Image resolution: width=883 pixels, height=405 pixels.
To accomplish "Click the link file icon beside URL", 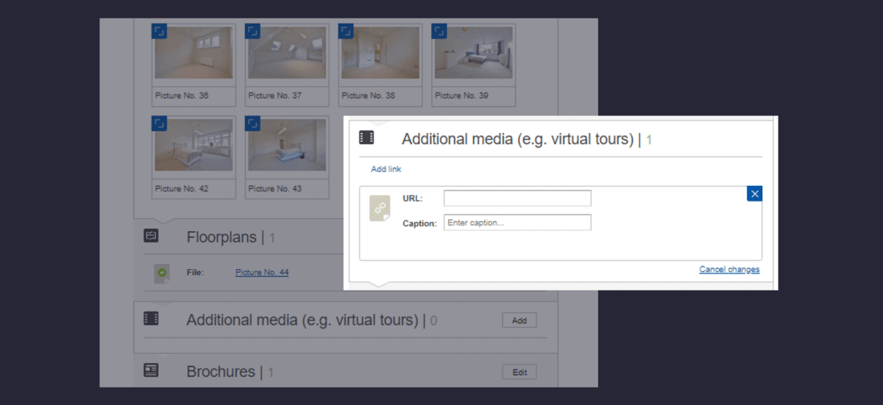I will (380, 209).
